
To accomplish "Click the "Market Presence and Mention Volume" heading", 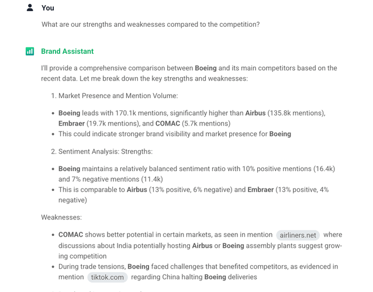I will click(118, 96).
